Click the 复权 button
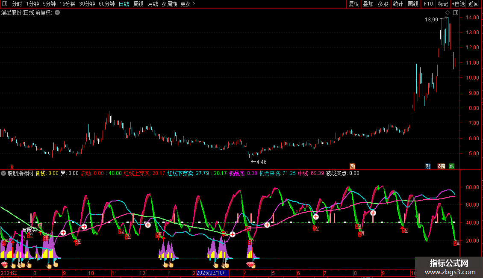 coord(354,4)
